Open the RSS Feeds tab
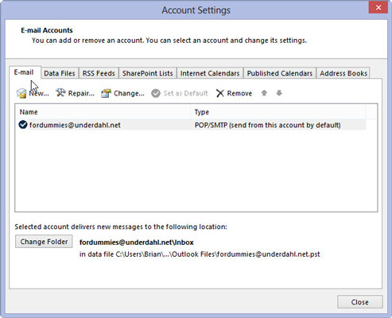392x318 pixels. point(99,73)
